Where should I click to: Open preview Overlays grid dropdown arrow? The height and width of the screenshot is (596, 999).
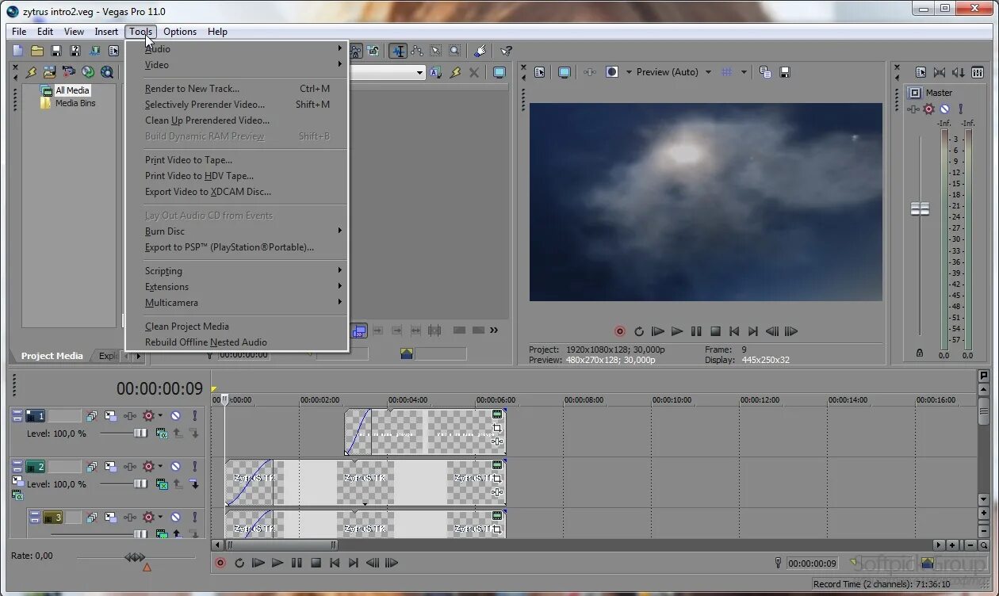pos(744,72)
